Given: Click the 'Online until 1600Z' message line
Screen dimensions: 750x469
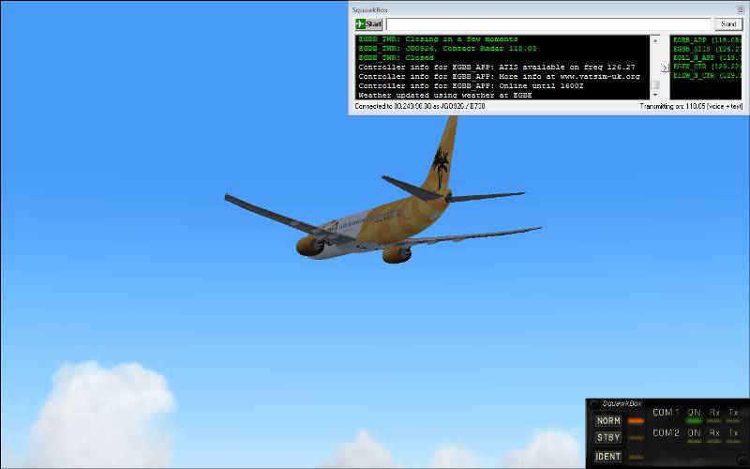Looking at the screenshot, I should click(x=471, y=85).
